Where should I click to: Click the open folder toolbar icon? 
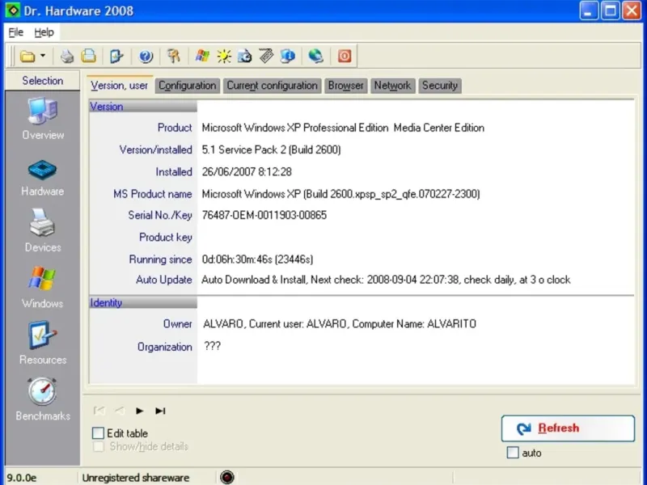point(27,56)
